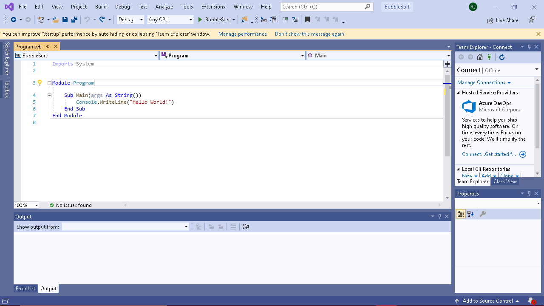The height and width of the screenshot is (306, 544).
Task: Toggle the Program.vb tab pin icon
Action: point(48,46)
